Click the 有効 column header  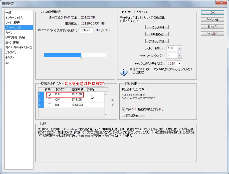click(49, 89)
